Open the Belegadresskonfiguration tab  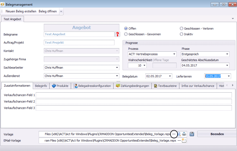92,86
